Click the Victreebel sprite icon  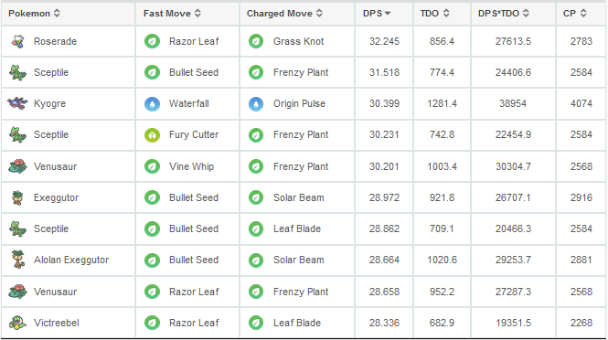coord(18,323)
